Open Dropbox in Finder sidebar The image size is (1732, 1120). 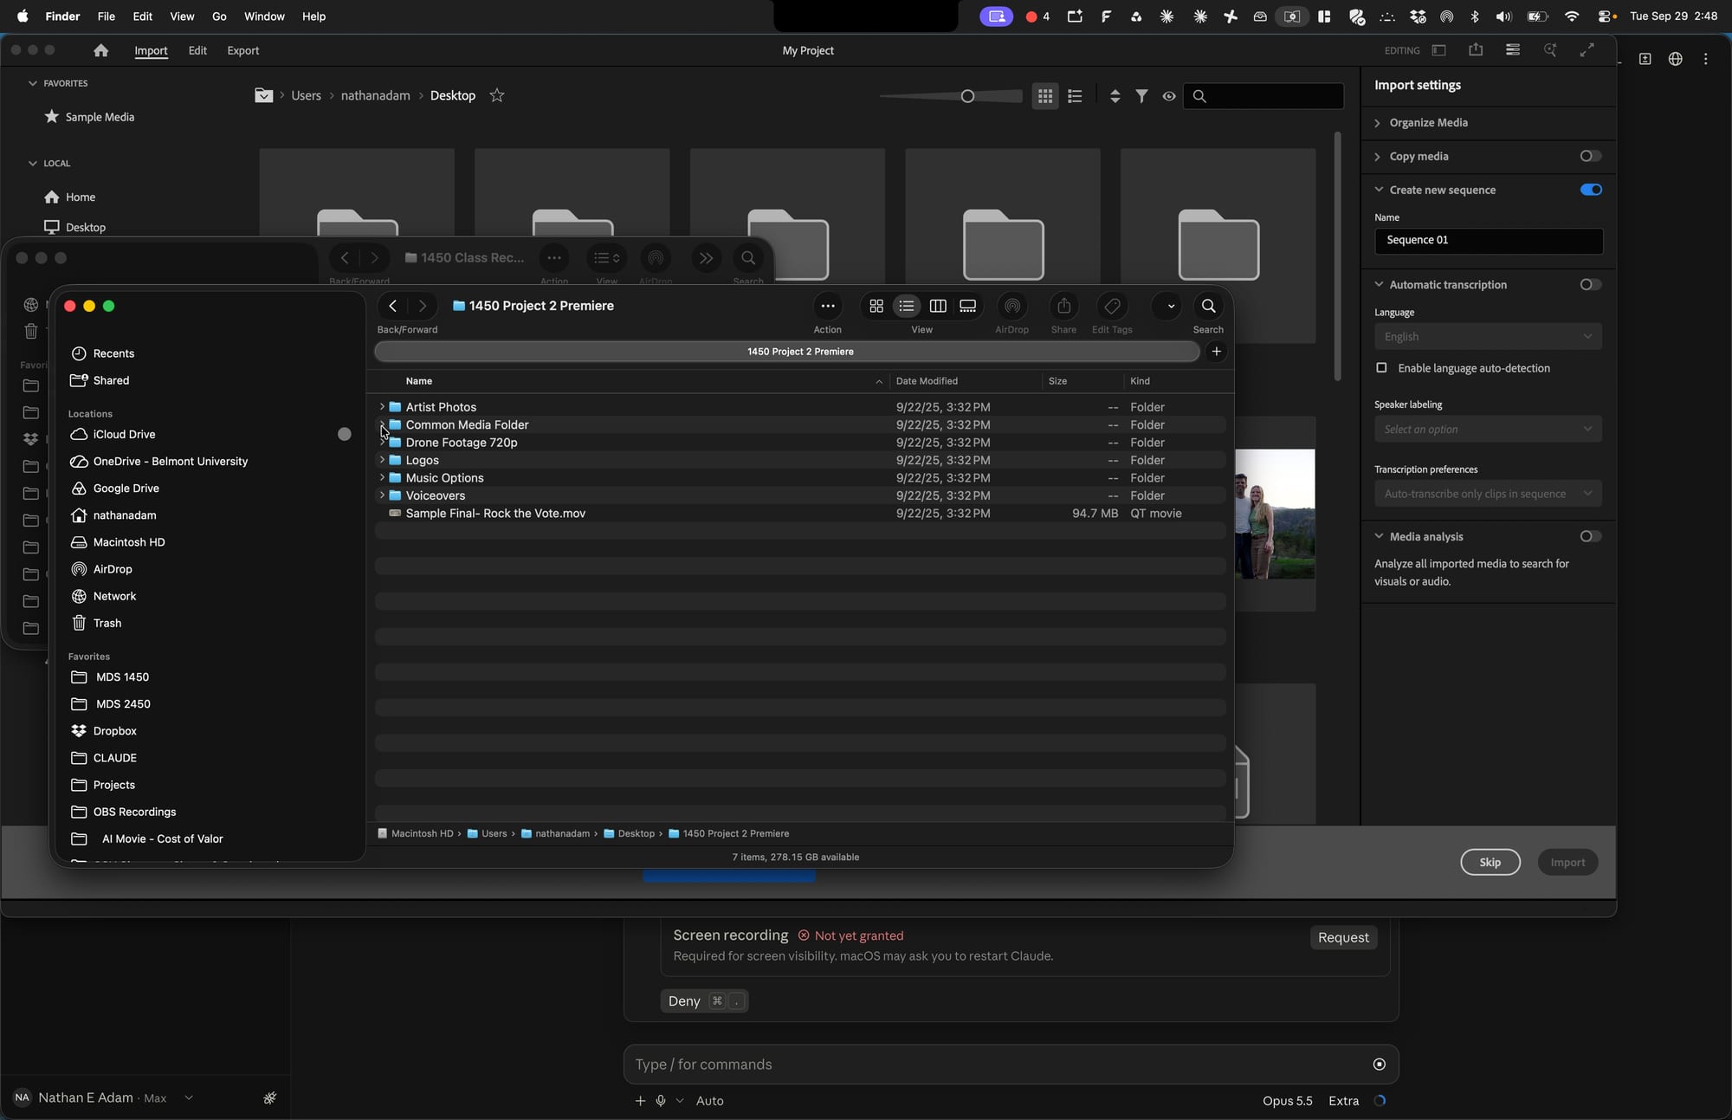[x=115, y=731]
